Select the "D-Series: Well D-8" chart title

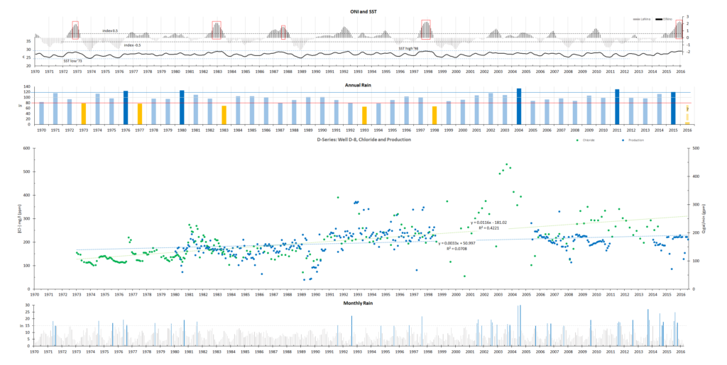click(363, 140)
